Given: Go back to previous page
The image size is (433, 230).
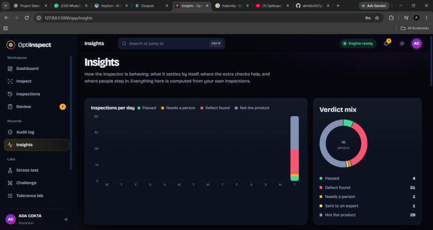Looking at the screenshot, I should (6, 18).
